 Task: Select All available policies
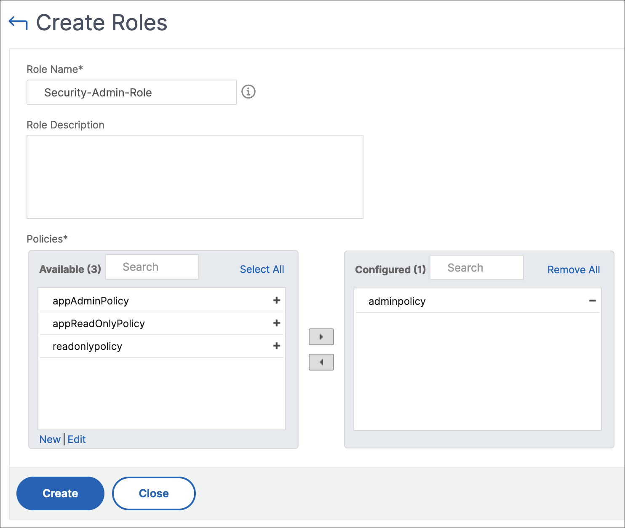(262, 269)
